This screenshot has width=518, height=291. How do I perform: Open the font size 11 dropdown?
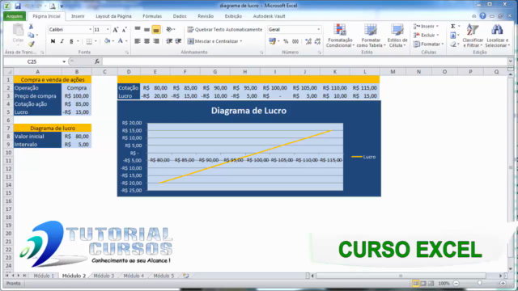(x=108, y=29)
